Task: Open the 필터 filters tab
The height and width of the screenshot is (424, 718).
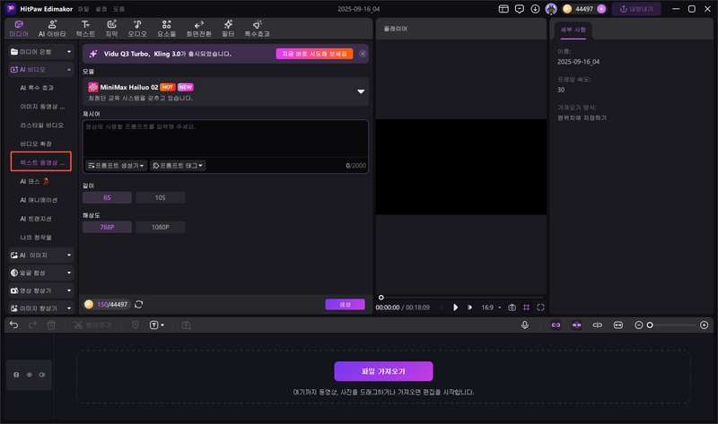Action: (228, 29)
